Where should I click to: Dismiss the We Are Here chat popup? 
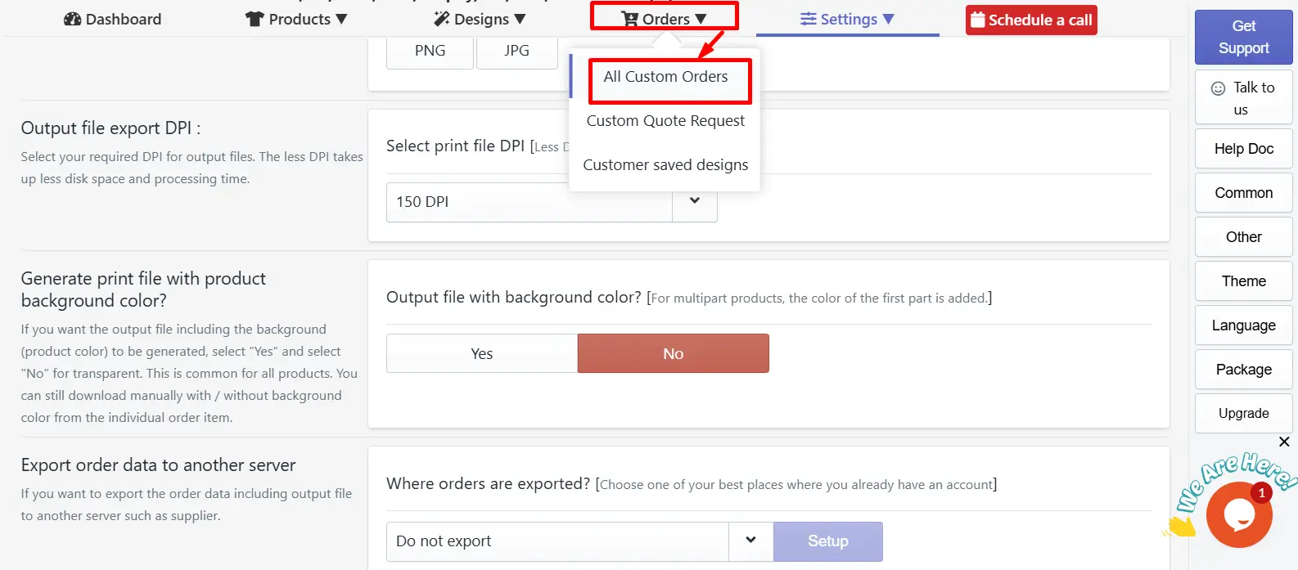click(x=1284, y=442)
